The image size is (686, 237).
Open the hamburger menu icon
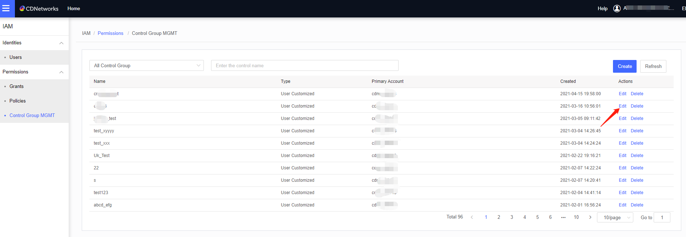coord(6,8)
